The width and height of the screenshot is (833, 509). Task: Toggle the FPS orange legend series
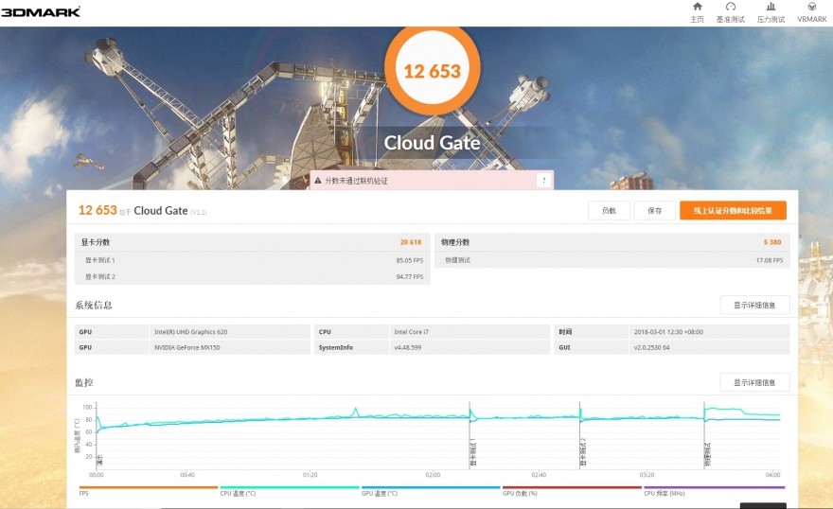point(149,490)
